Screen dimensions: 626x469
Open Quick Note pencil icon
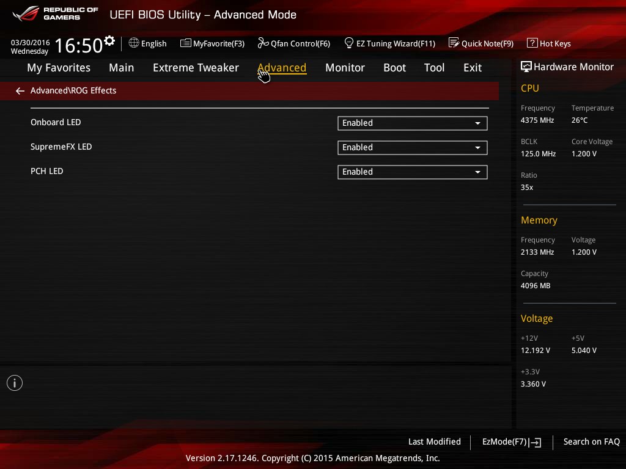click(454, 43)
